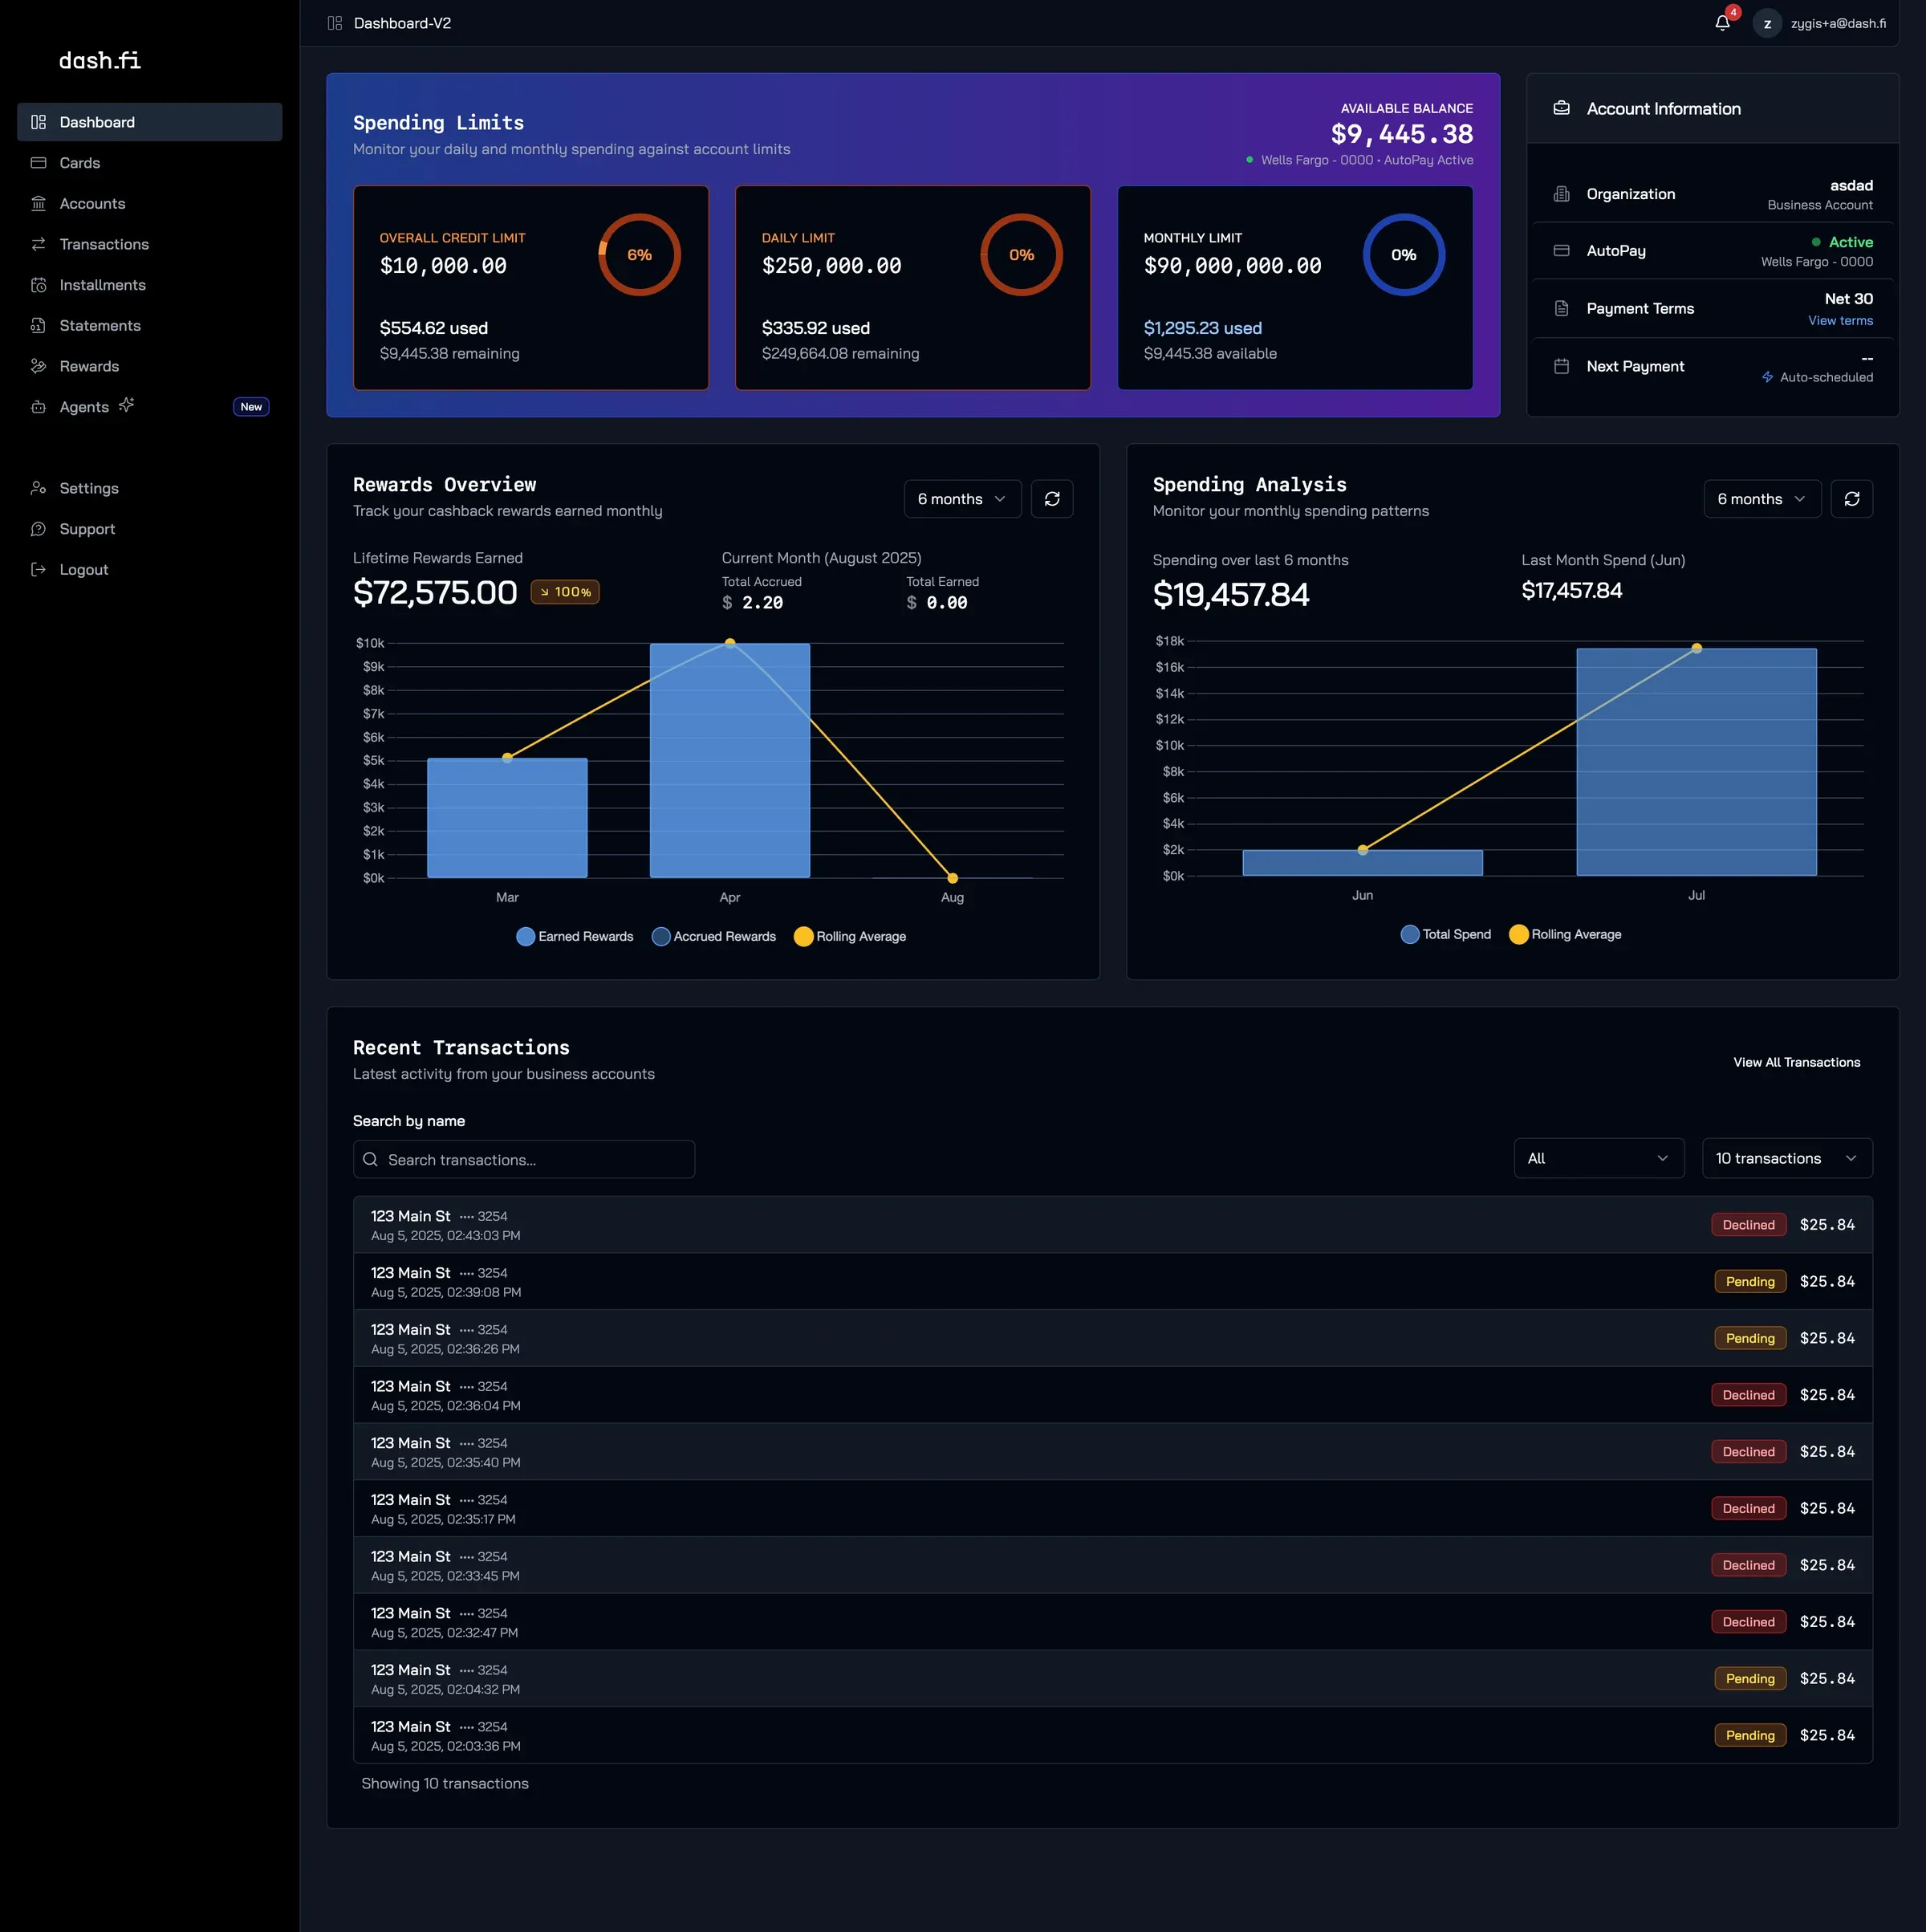Go to Rewards in the sidebar
Viewport: 1926px width, 1932px height.
pos(150,366)
